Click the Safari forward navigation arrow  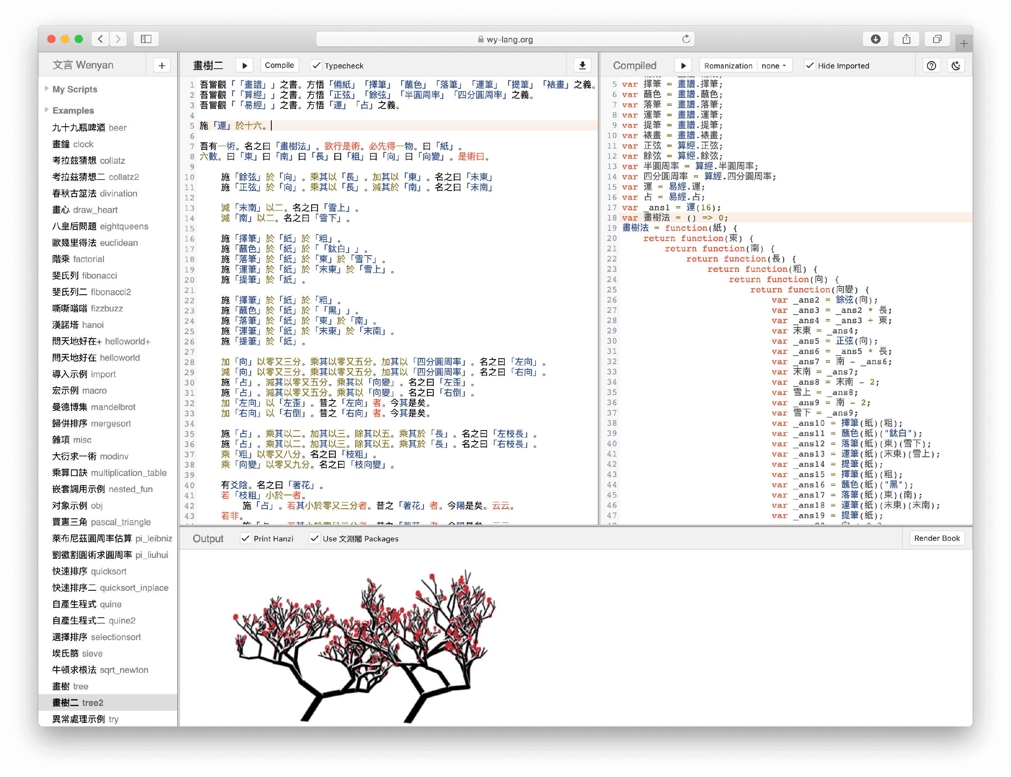point(118,39)
